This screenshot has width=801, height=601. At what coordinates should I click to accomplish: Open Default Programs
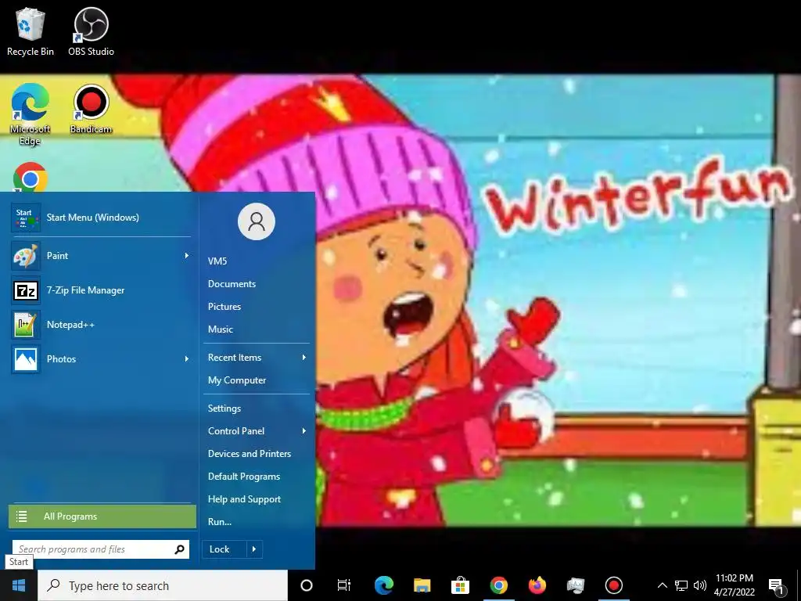coord(244,477)
